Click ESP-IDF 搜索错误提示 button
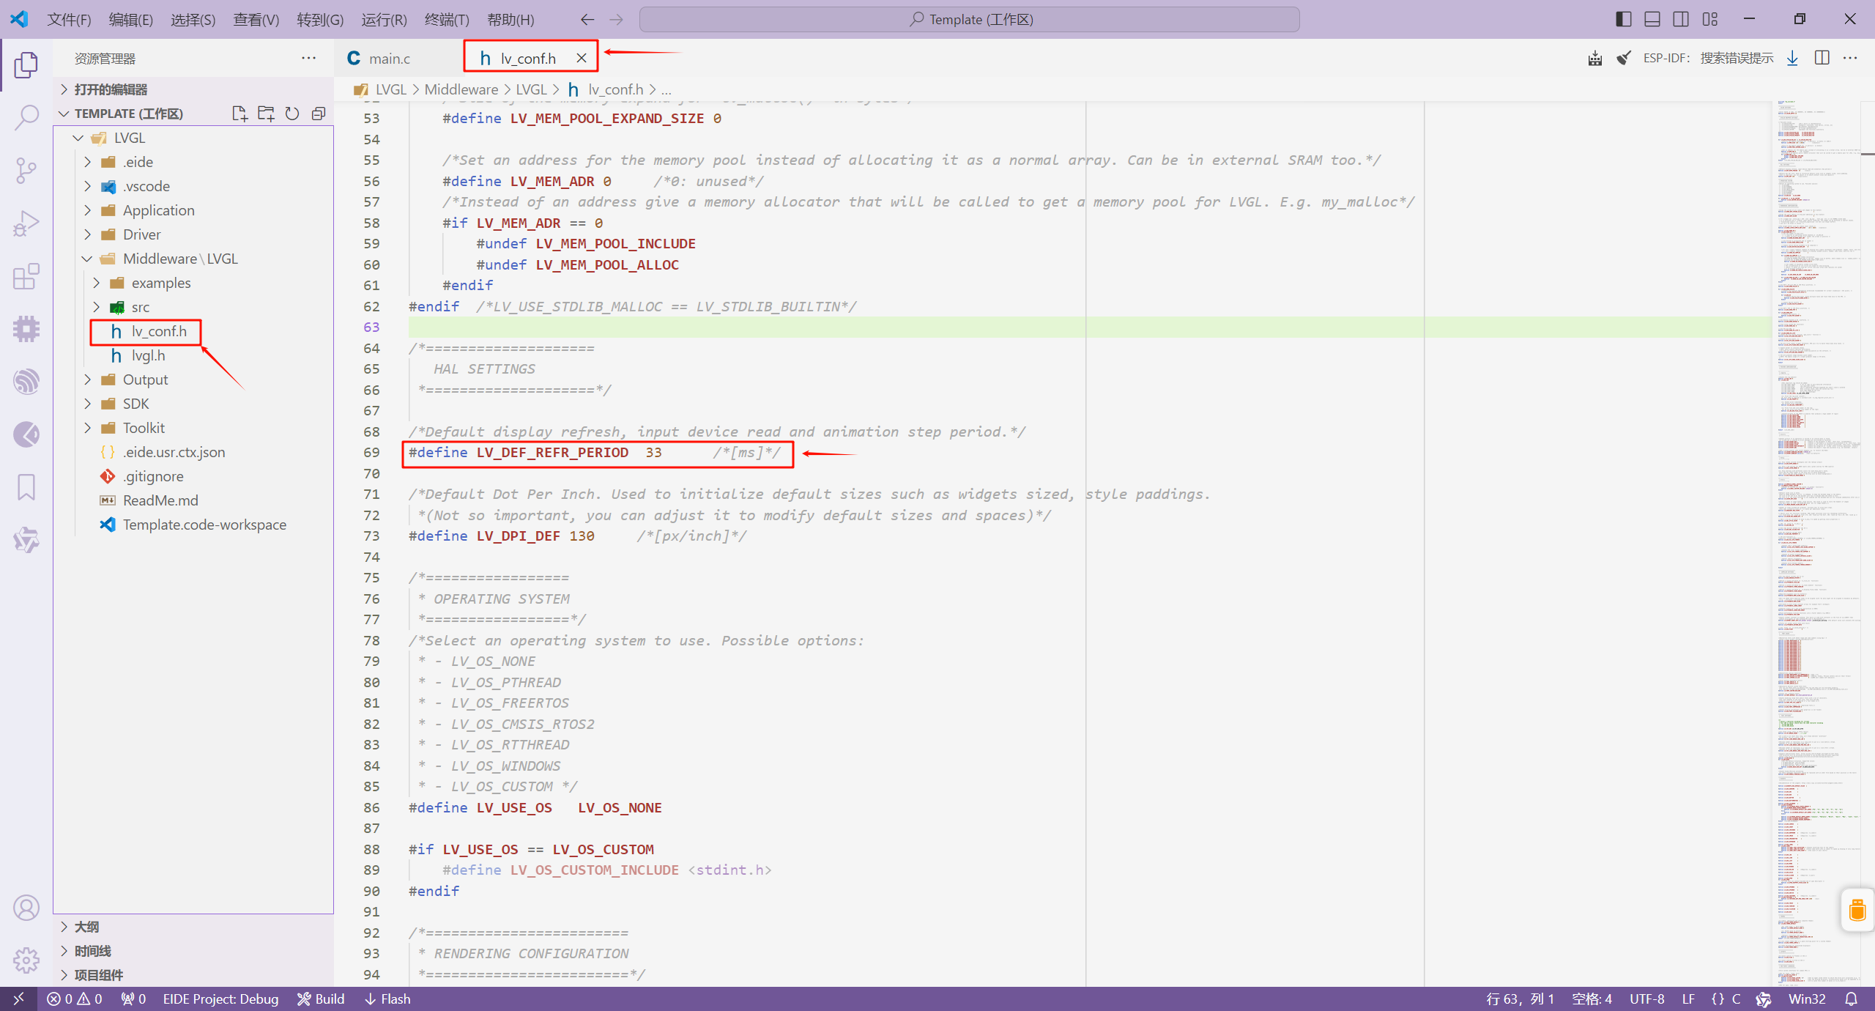This screenshot has width=1875, height=1011. pyautogui.click(x=1708, y=58)
